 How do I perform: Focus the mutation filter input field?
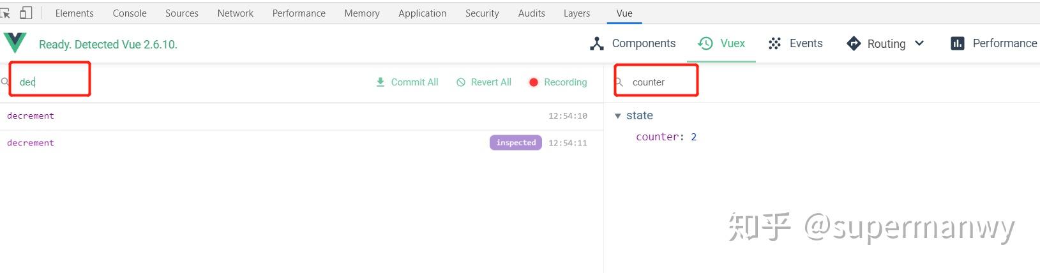[x=51, y=82]
